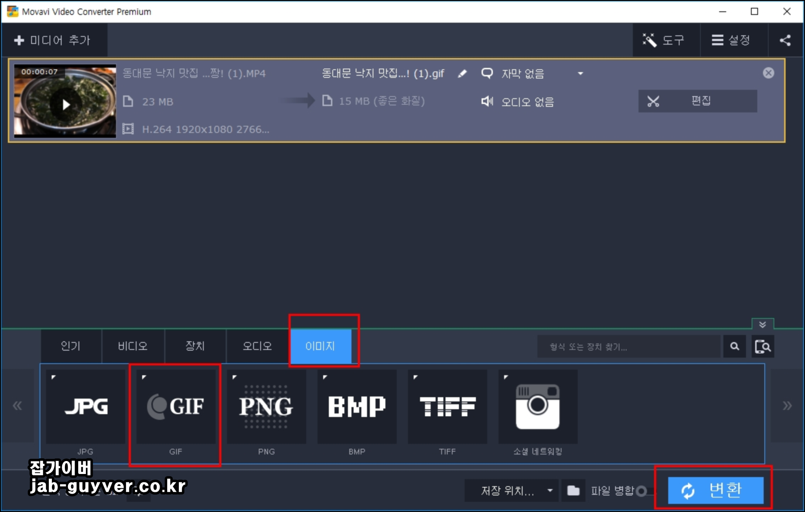Select the 오디오 audio tab
805x512 pixels.
coord(257,346)
